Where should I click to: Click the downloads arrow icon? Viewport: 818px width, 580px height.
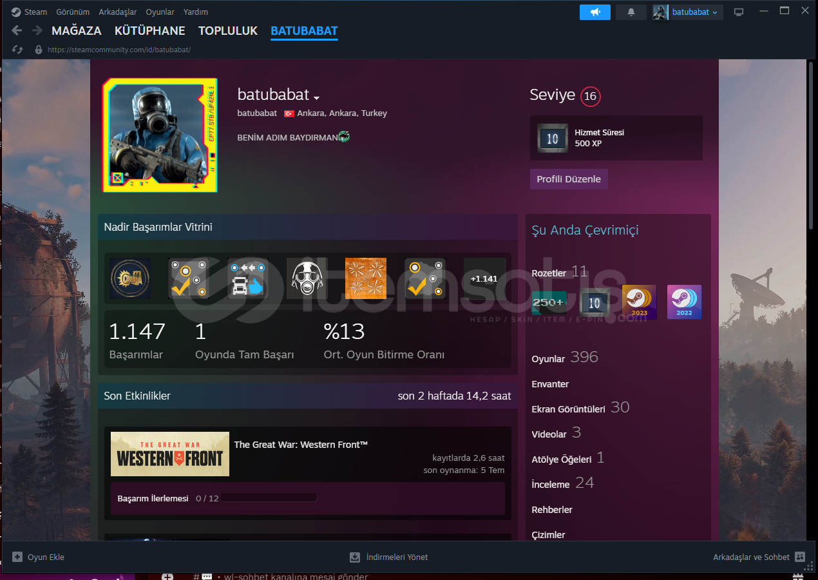click(355, 557)
